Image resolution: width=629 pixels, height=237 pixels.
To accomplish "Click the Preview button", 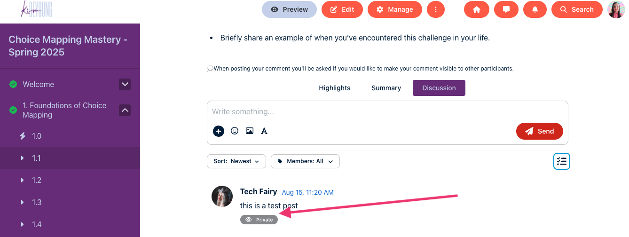I will point(289,9).
